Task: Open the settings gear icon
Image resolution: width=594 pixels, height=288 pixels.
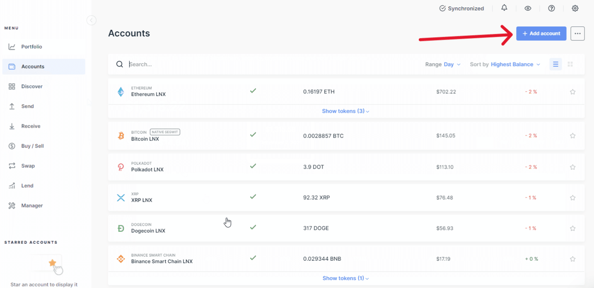Action: [x=575, y=8]
